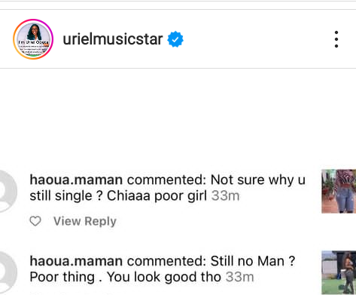Open the three-dot more options menu
This screenshot has width=356, height=295.
pyautogui.click(x=336, y=39)
